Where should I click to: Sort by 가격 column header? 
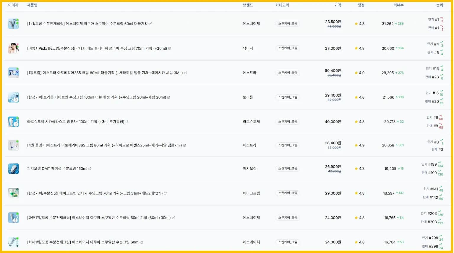point(338,5)
